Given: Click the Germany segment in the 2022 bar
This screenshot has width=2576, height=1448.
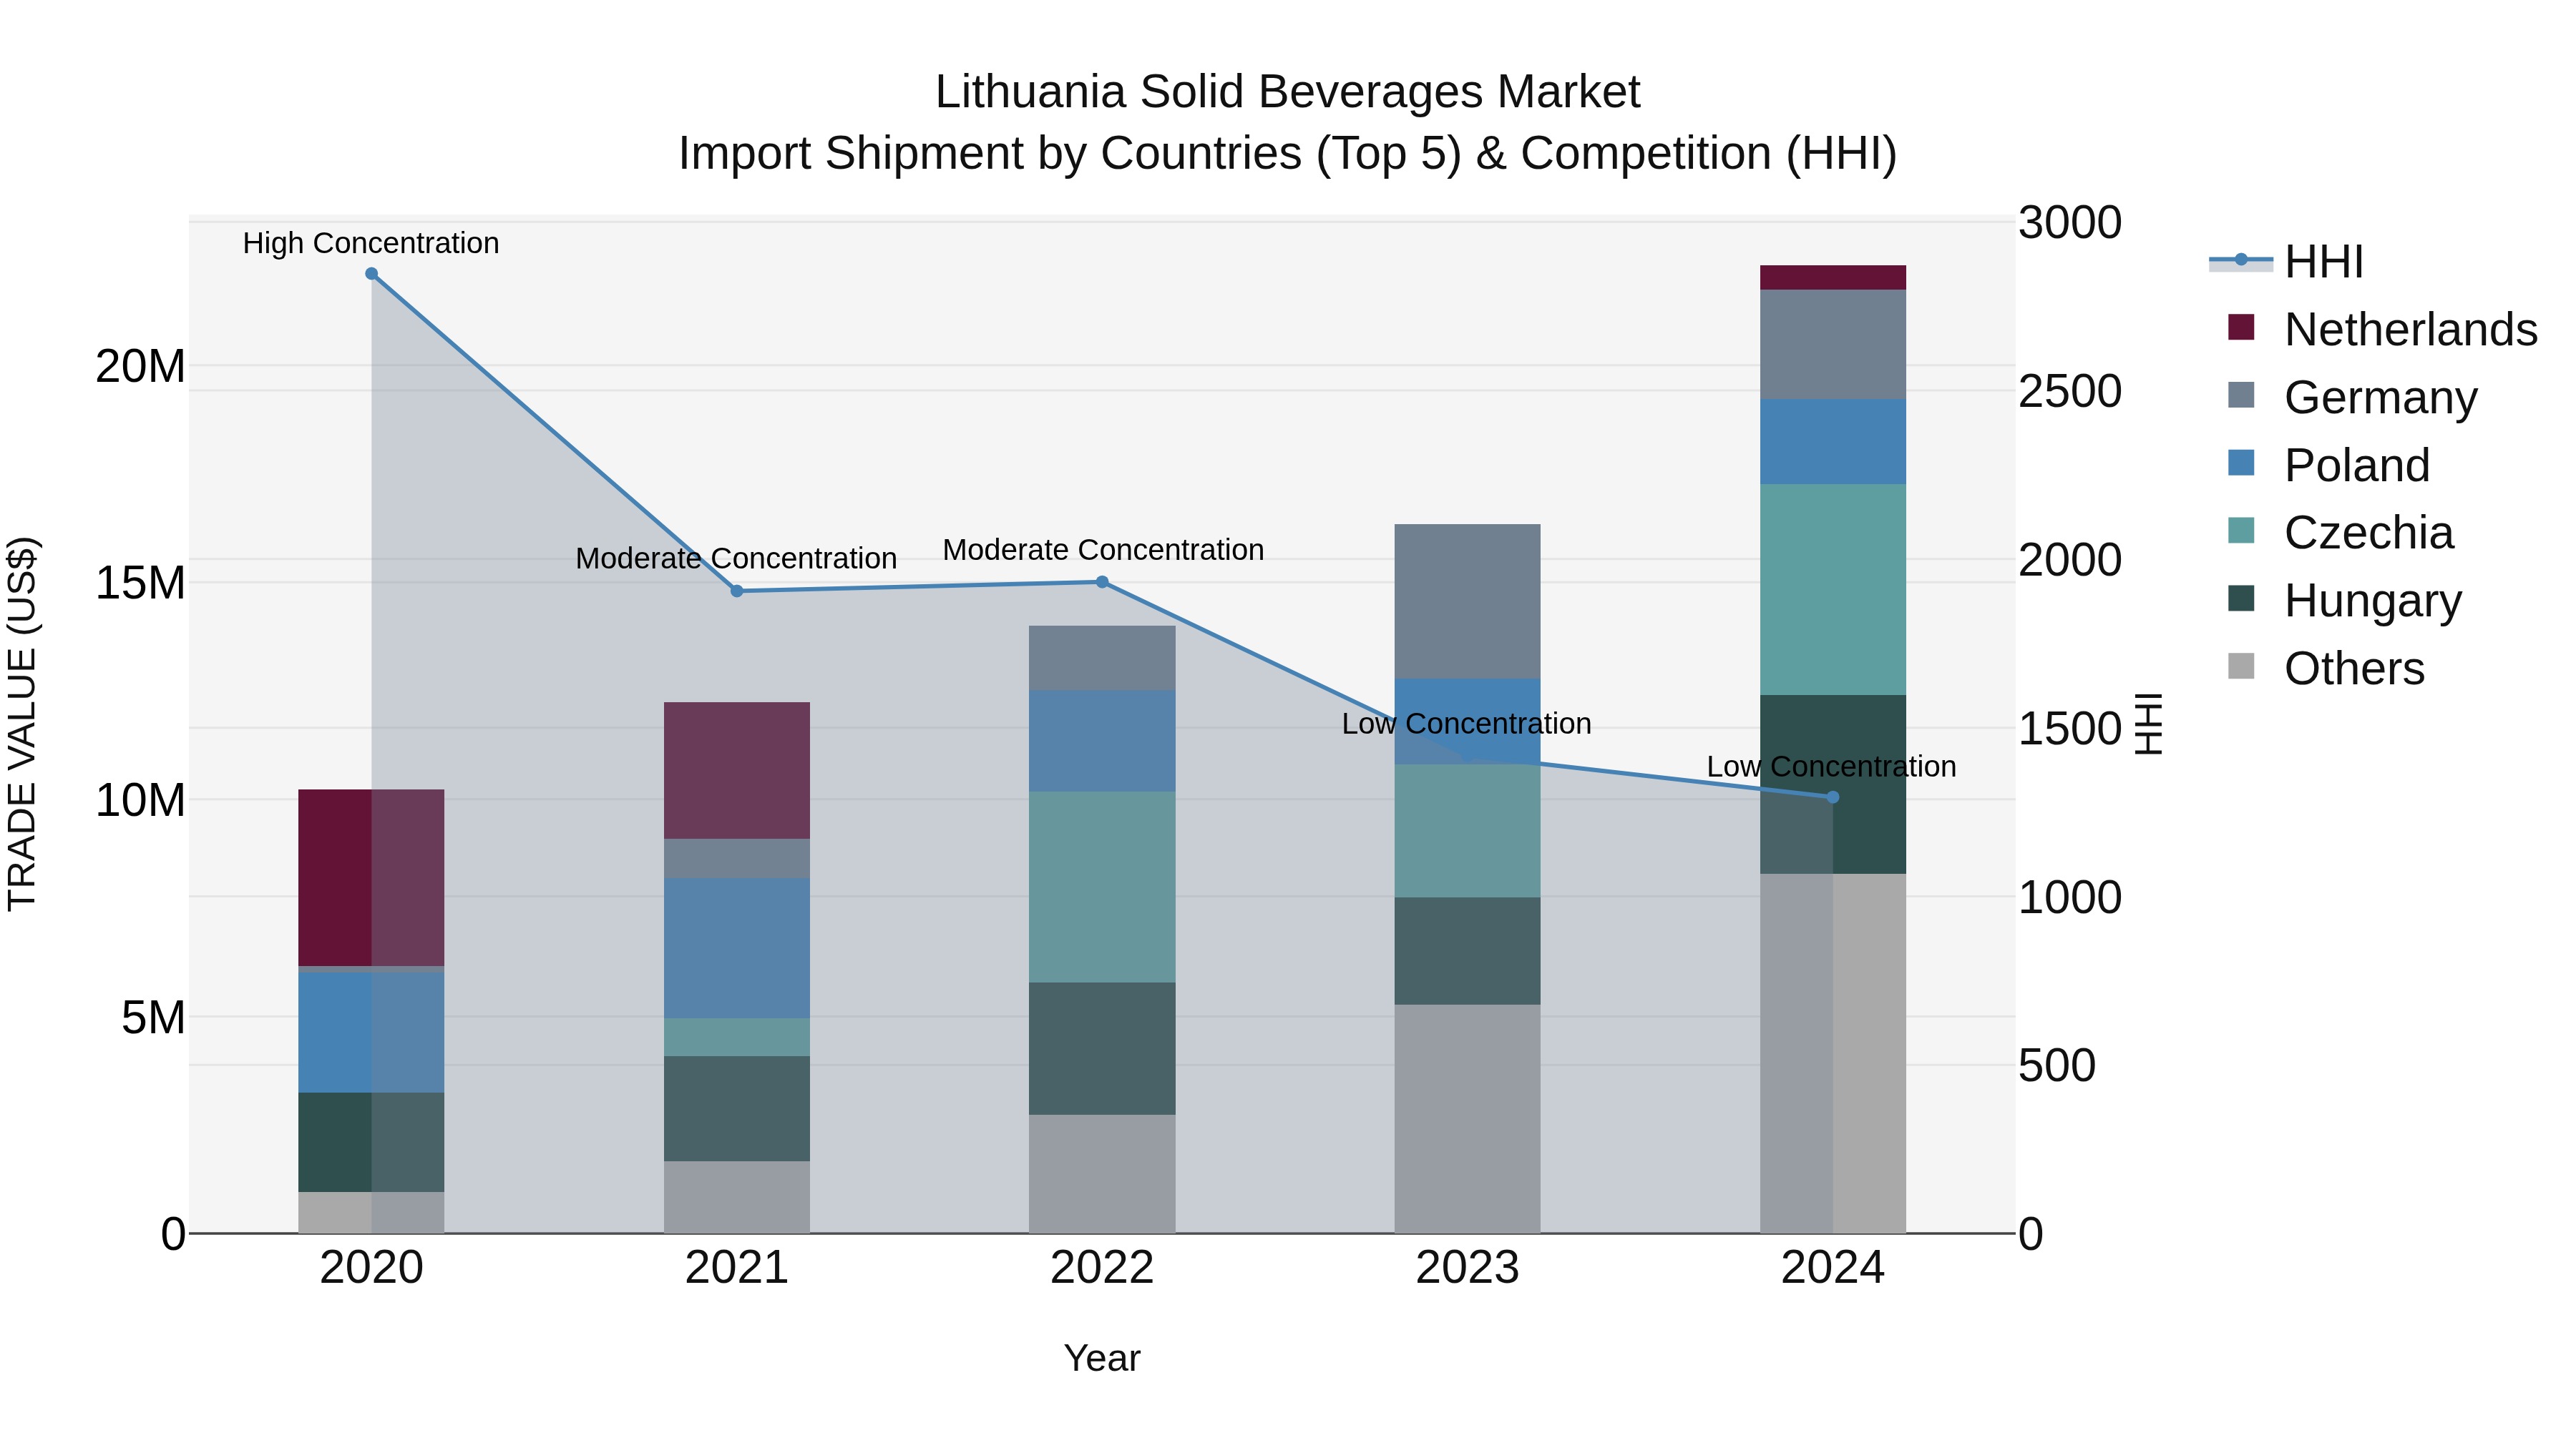Looking at the screenshot, I should [x=1102, y=658].
